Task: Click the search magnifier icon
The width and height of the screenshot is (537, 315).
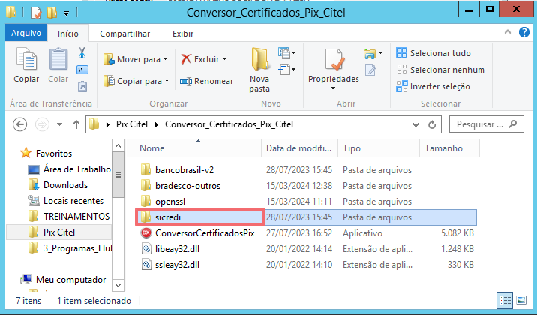Action: tap(513, 124)
